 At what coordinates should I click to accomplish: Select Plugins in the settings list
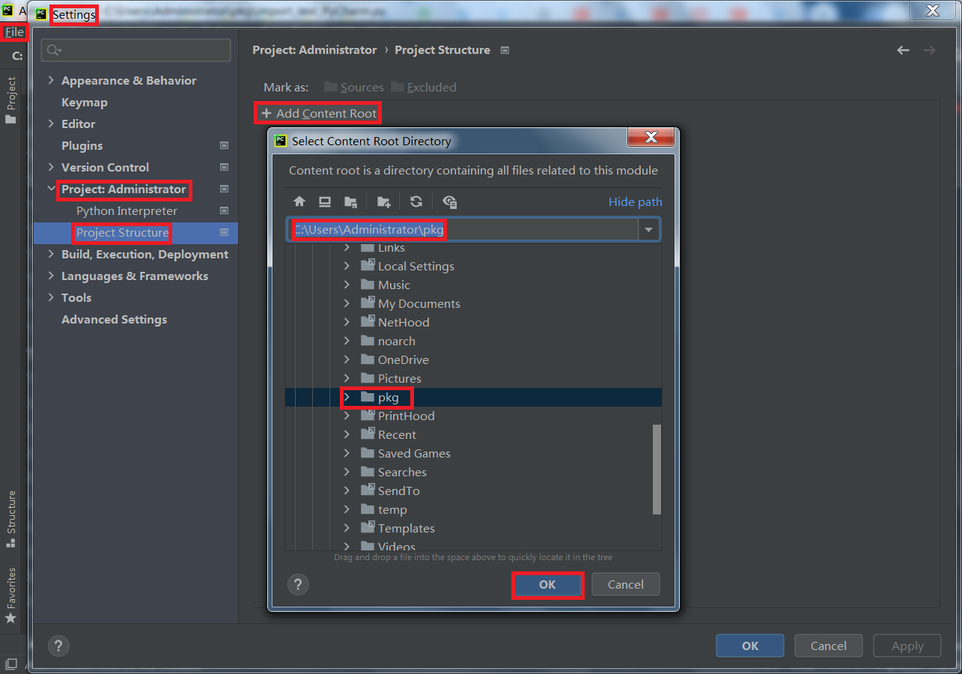point(82,146)
